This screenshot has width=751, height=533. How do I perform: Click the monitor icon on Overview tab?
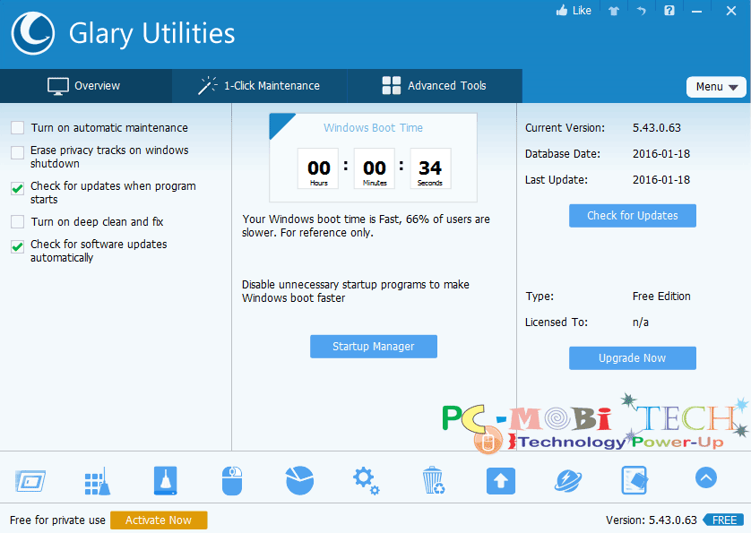click(x=58, y=86)
